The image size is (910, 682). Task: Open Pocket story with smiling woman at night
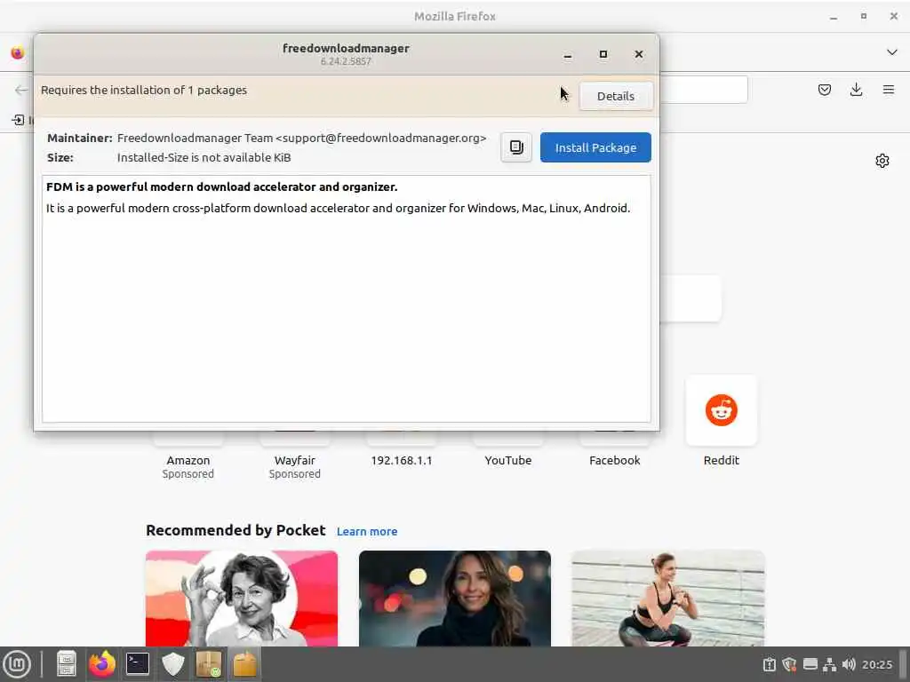[x=455, y=598]
